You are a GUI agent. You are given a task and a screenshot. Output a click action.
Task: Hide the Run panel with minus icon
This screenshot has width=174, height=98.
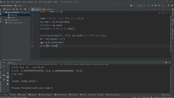tap(170, 62)
